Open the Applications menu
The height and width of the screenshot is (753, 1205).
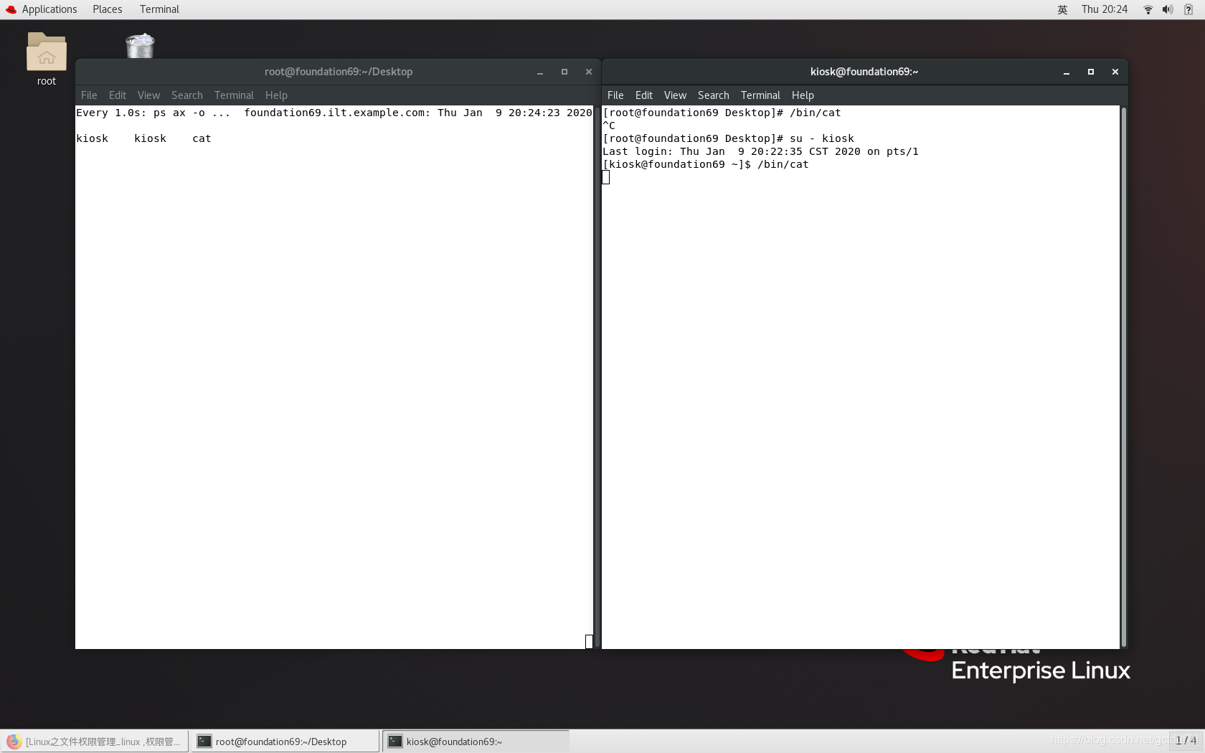[x=49, y=9]
